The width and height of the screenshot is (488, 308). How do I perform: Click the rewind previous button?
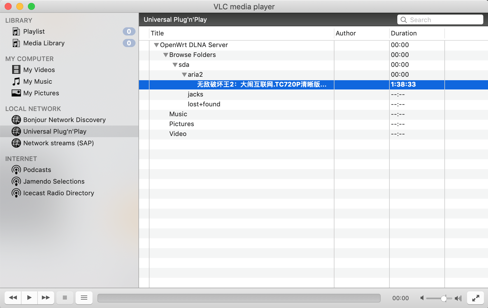tap(13, 298)
